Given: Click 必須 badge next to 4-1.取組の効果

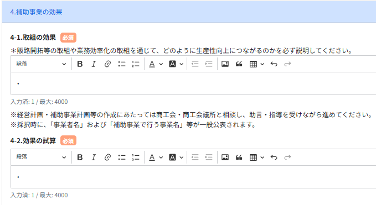Looking at the screenshot, I should coord(68,38).
